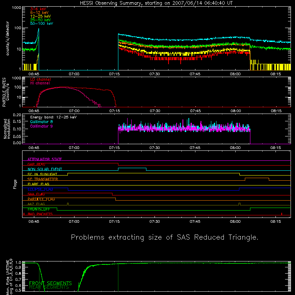Click the ATTENUATOR_STATE flag label
Image resolution: width=295 pixels, height=295 pixels.
(x=45, y=159)
